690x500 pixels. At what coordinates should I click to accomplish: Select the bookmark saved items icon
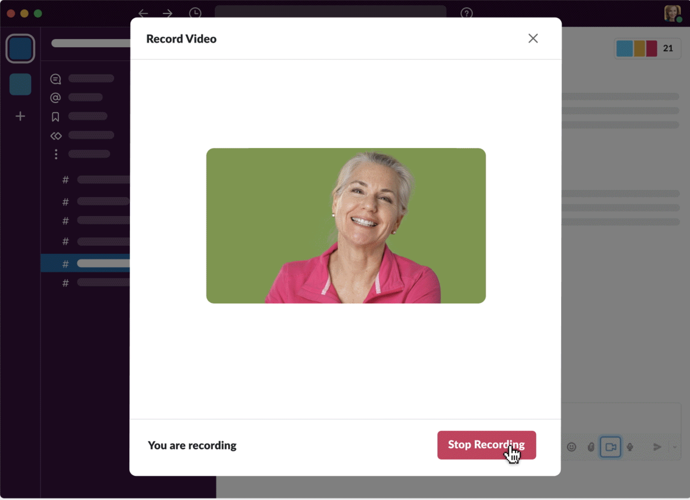55,117
